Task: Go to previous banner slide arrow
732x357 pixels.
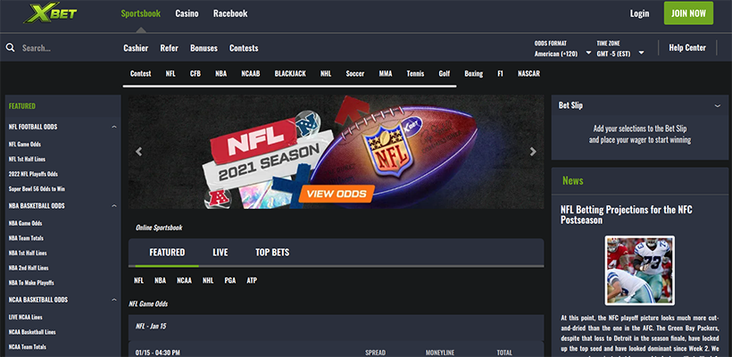Action: (x=138, y=151)
